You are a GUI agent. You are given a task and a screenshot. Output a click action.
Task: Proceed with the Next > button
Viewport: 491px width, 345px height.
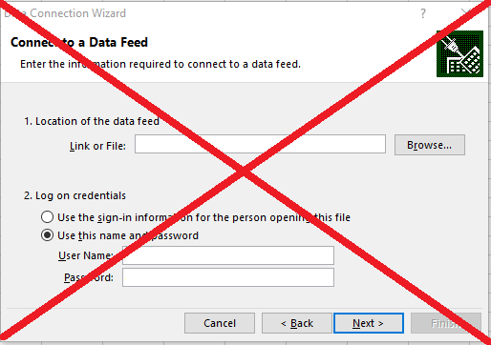(x=369, y=323)
